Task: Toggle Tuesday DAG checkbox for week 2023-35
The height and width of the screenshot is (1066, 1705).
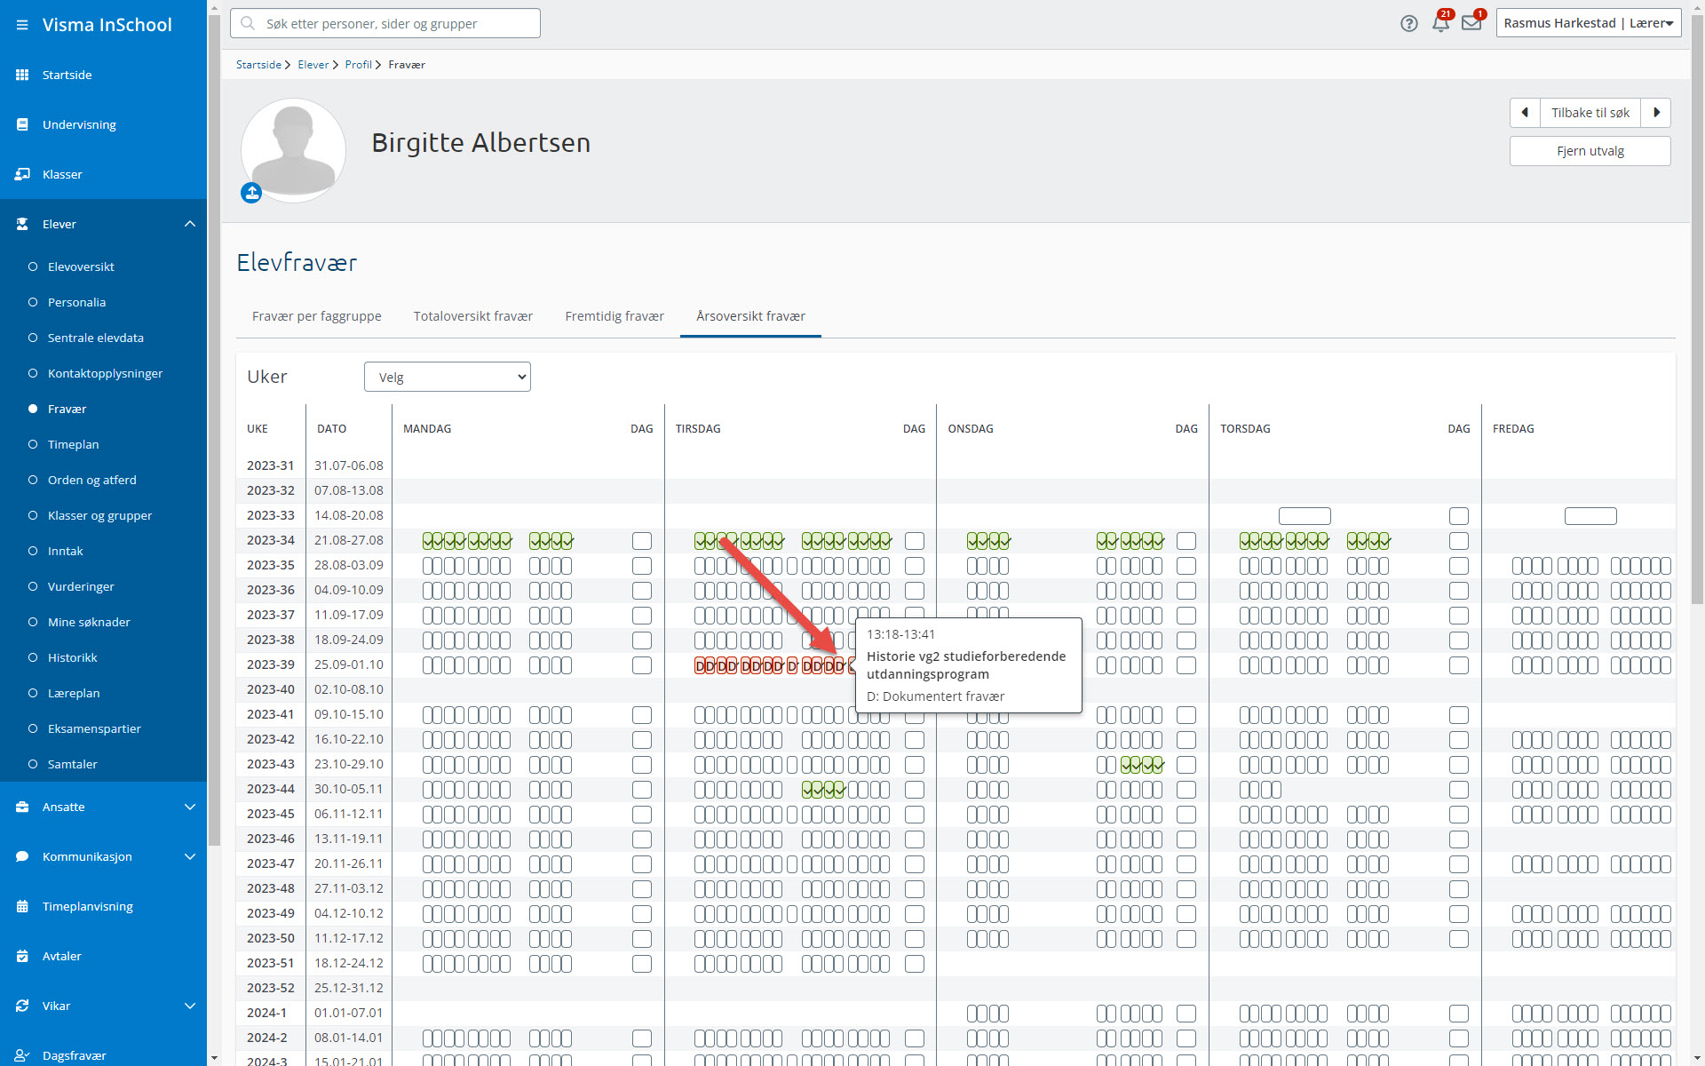Action: pyautogui.click(x=915, y=566)
